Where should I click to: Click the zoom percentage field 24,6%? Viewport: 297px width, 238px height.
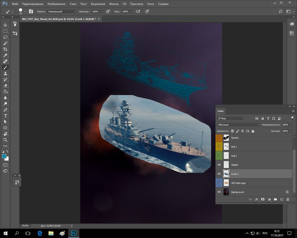[25, 226]
